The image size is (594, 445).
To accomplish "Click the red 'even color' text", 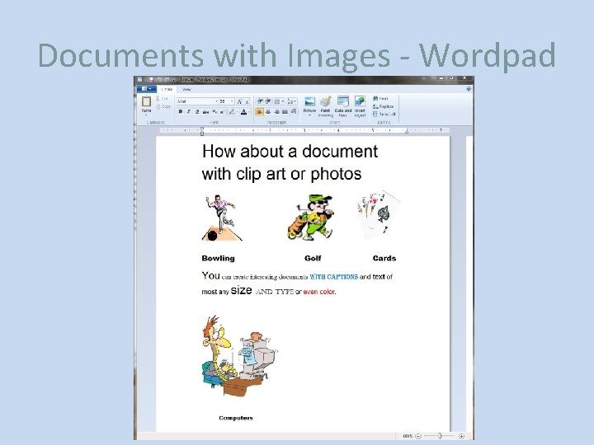I will click(x=319, y=292).
